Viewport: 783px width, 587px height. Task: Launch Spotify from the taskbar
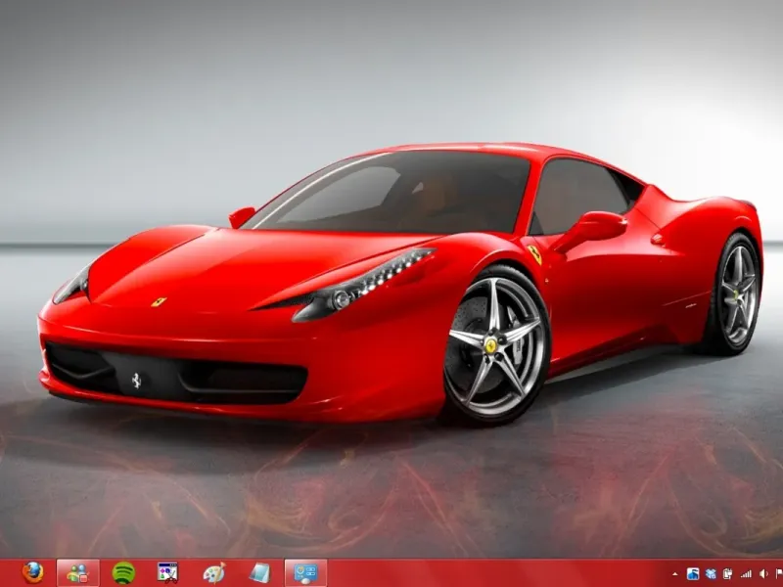(123, 572)
